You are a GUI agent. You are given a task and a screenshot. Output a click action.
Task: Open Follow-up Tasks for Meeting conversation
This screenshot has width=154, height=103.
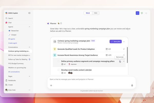tap(18, 59)
